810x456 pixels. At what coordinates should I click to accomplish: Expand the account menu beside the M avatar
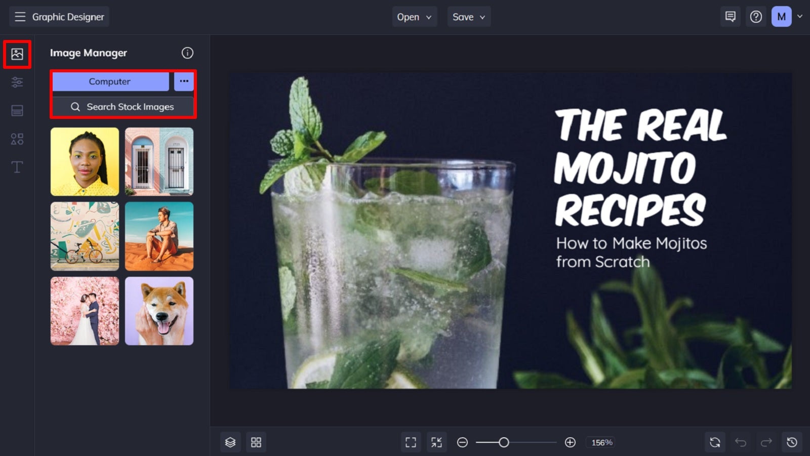pyautogui.click(x=800, y=16)
